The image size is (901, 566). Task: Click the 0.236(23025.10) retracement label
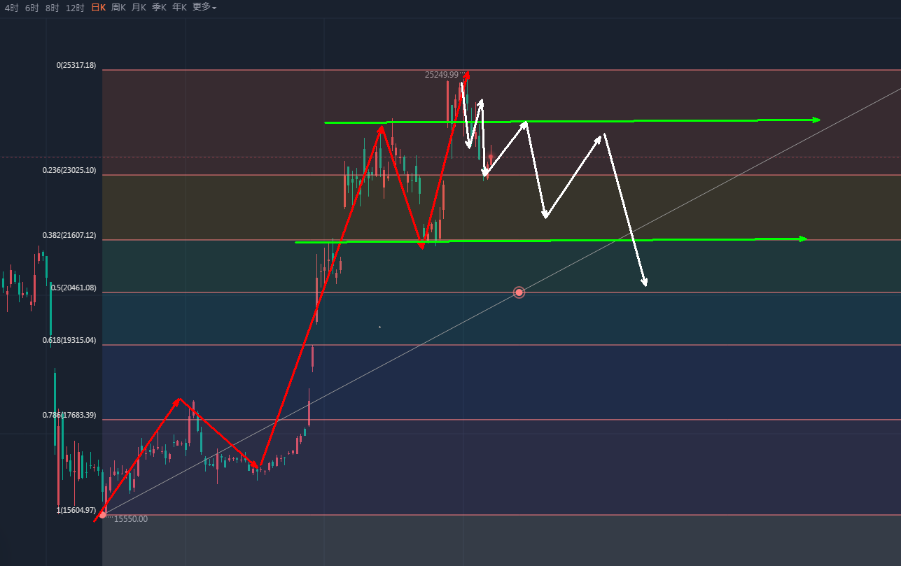(x=69, y=170)
